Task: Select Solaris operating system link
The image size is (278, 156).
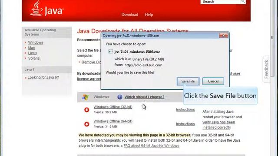Action: [34, 58]
